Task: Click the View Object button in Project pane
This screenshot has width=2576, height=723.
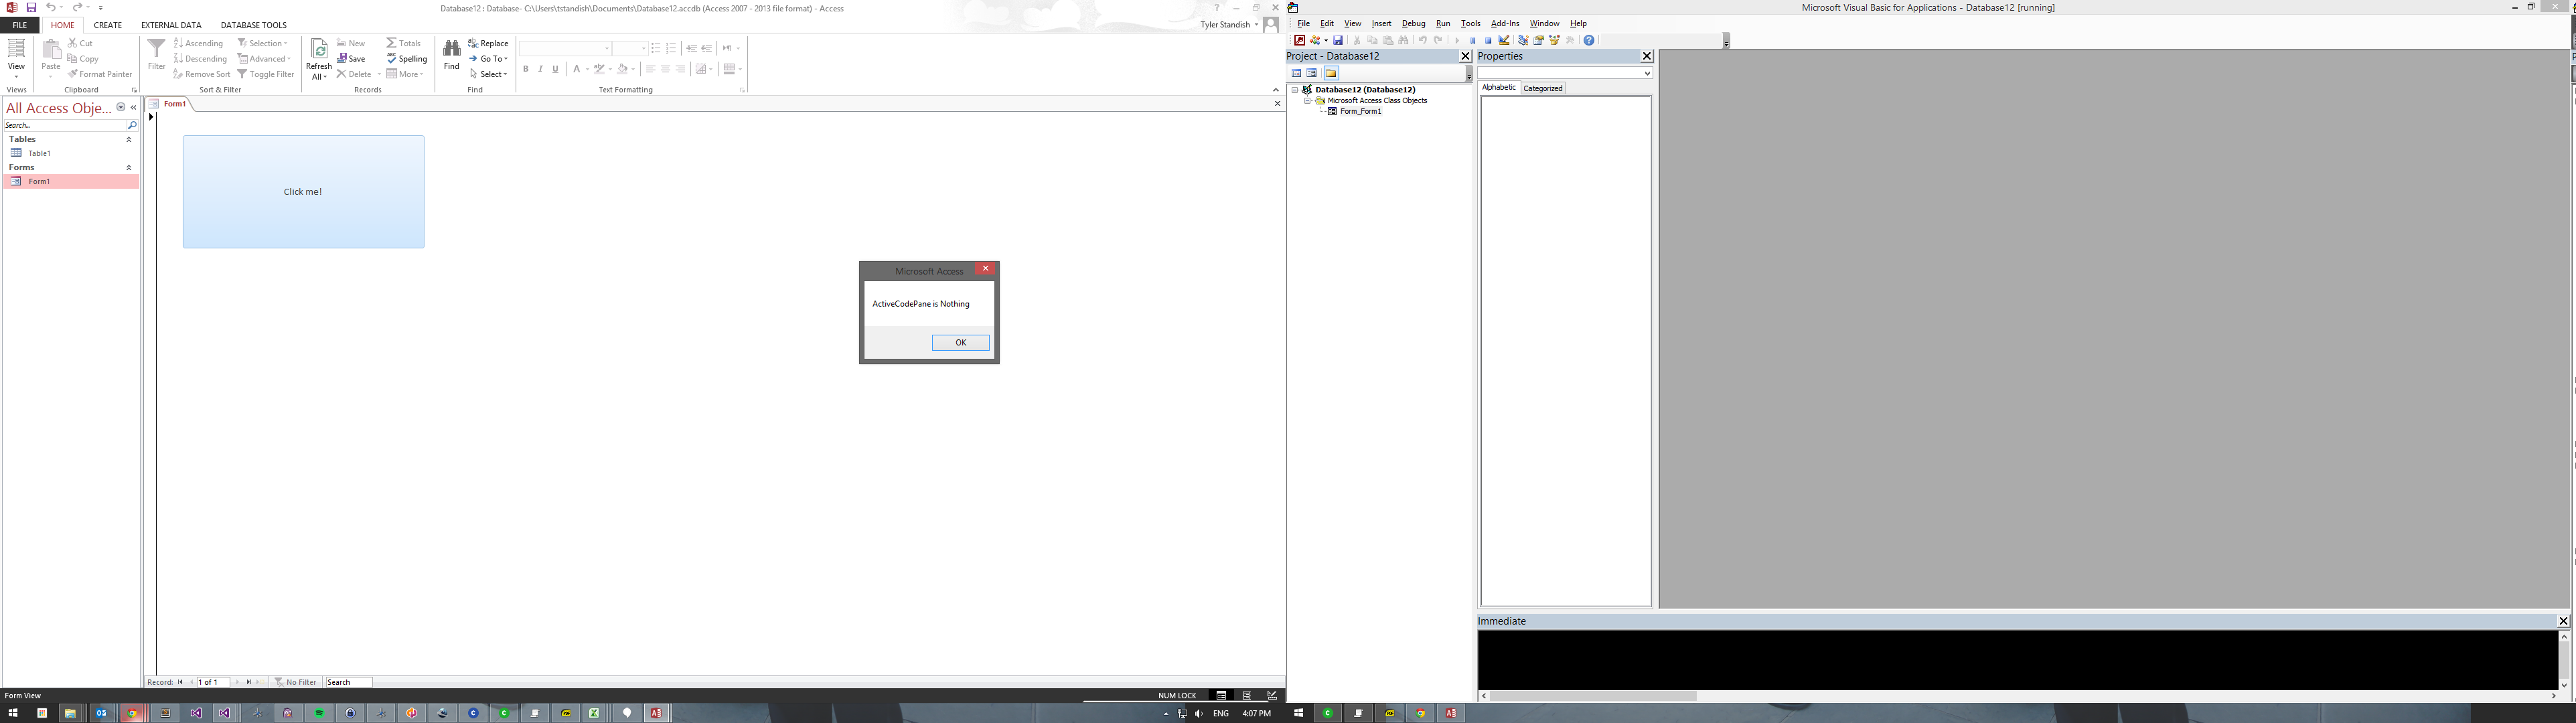Action: 1312,73
